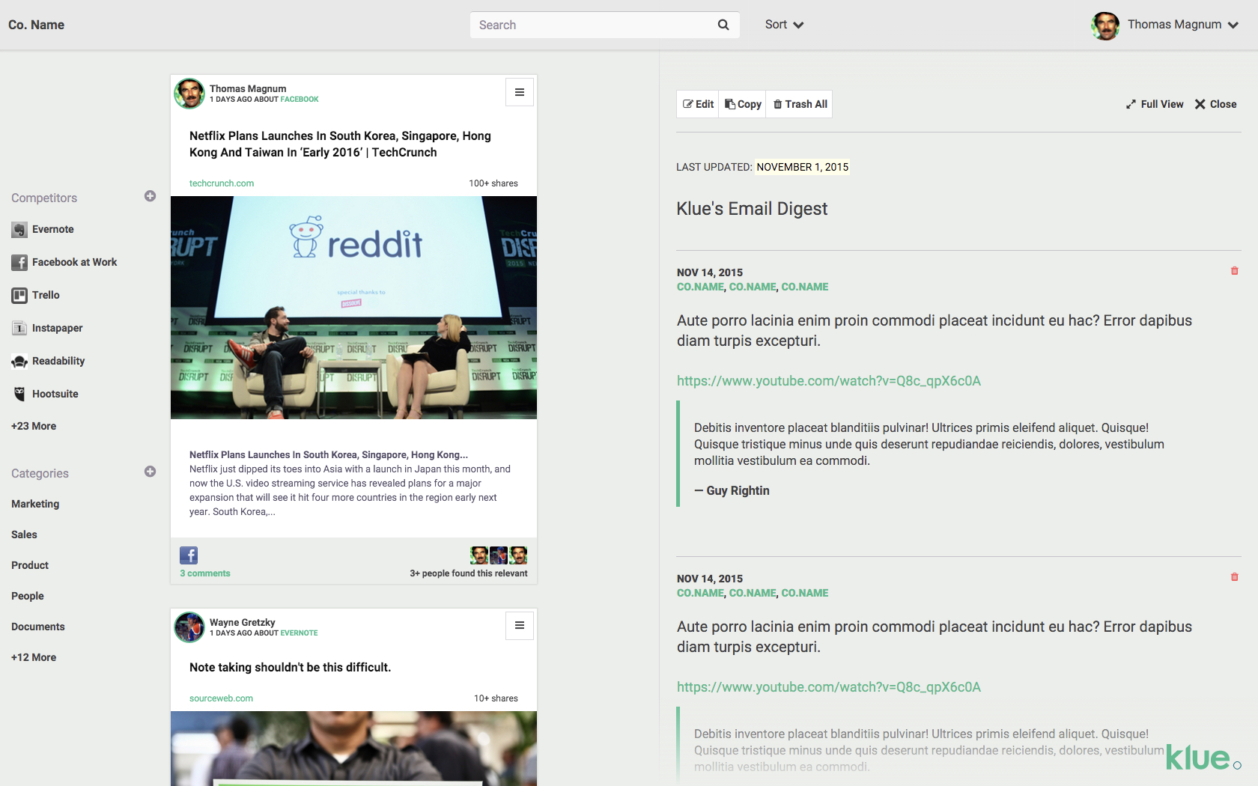The width and height of the screenshot is (1258, 786).
Task: Open the sourceweb.com source link
Action: pyautogui.click(x=221, y=698)
